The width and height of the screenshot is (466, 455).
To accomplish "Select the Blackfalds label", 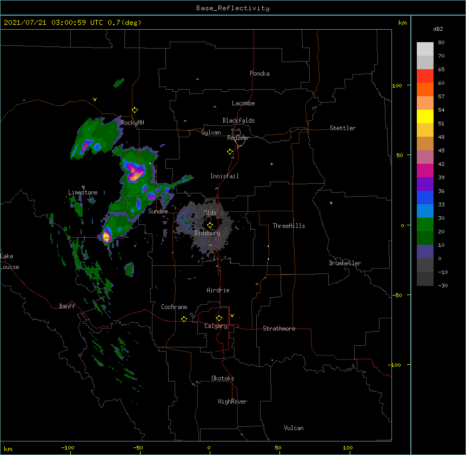I will [x=238, y=121].
